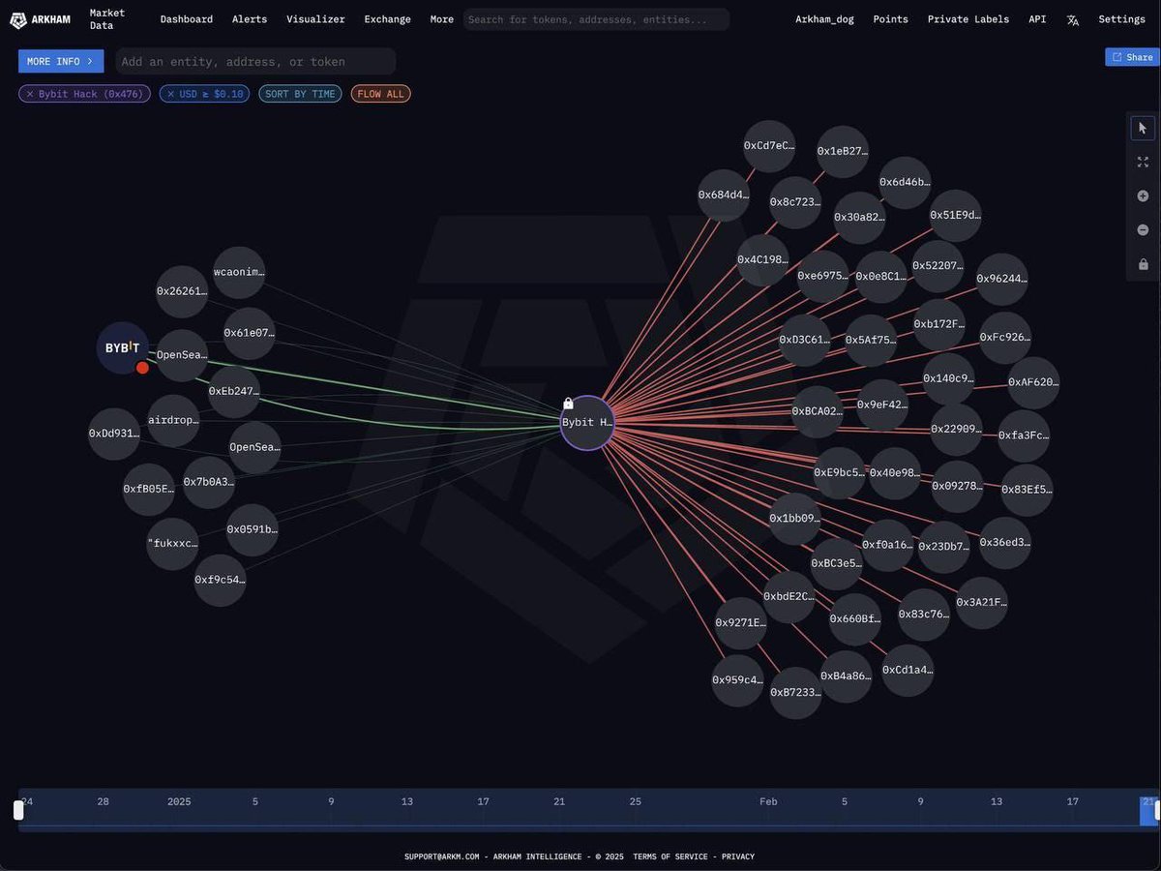The width and height of the screenshot is (1161, 871).
Task: Toggle the FLOW ALL filter
Action: [380, 94]
